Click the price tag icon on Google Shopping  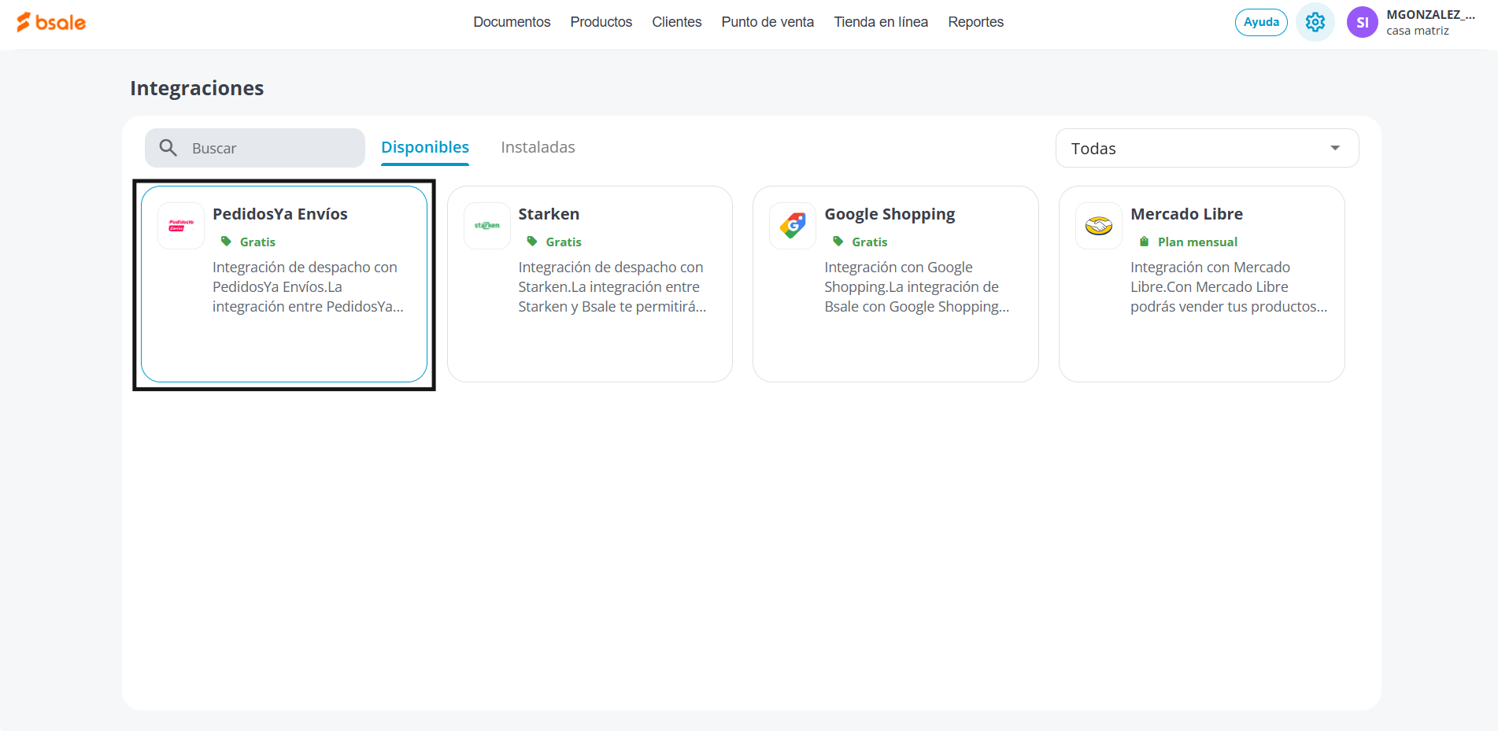(838, 242)
